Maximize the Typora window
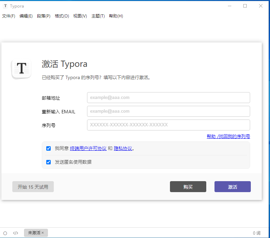This screenshot has height=238, width=270. 245,6
